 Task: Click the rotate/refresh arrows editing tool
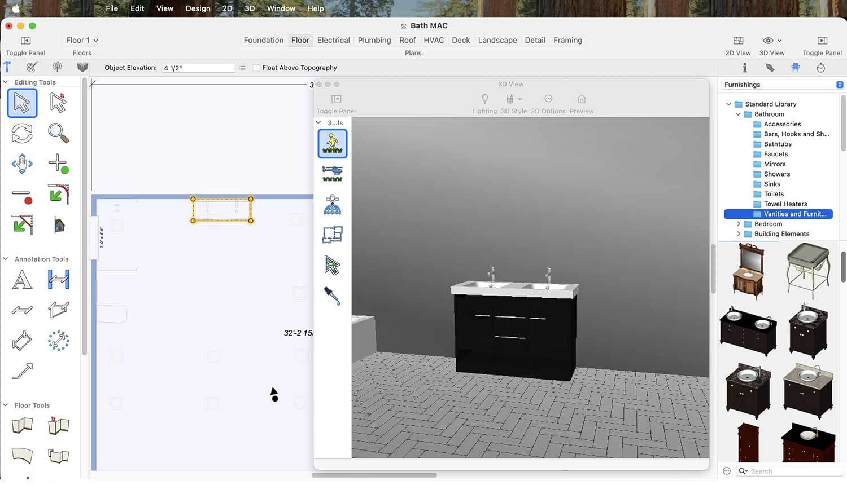[x=22, y=134]
